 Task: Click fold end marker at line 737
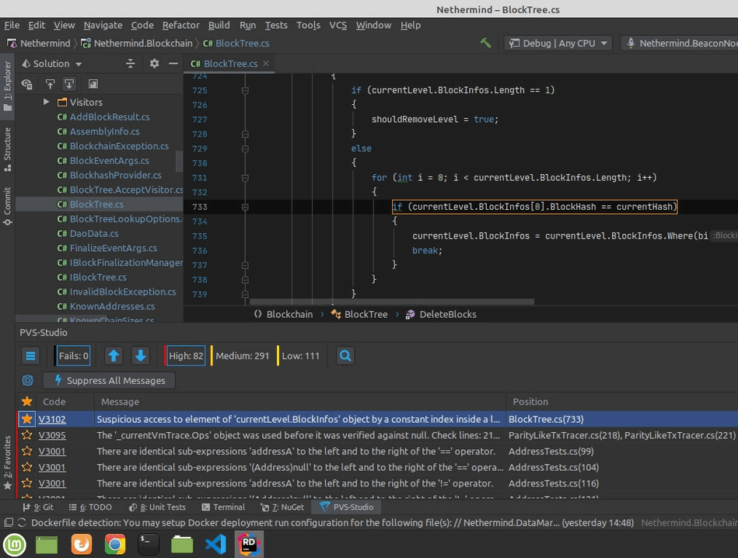pos(245,265)
